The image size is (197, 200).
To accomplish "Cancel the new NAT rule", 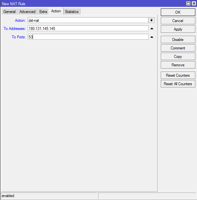I will click(x=178, y=21).
